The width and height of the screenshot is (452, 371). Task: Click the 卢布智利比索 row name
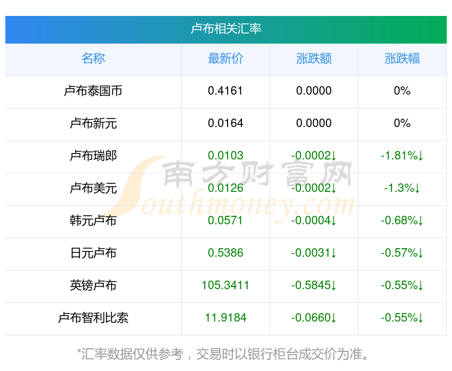click(x=93, y=318)
